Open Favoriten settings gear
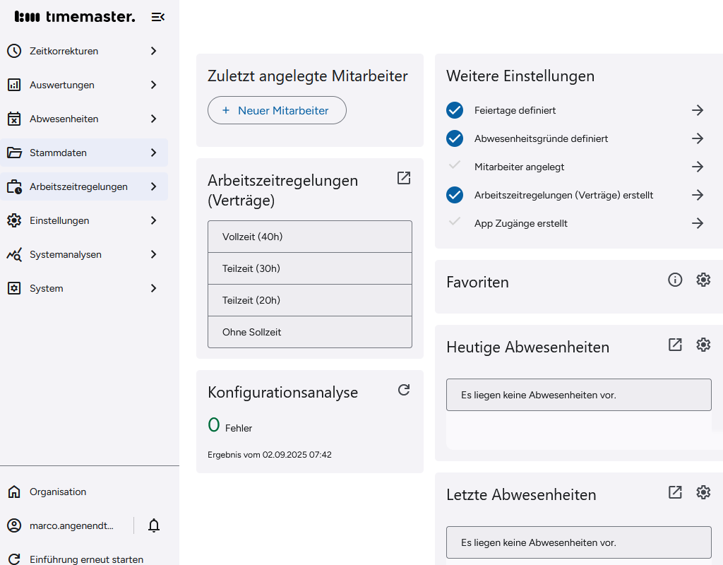The height and width of the screenshot is (565, 723). 703,280
